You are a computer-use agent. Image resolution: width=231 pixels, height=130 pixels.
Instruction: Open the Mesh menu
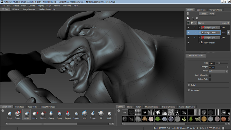[24, 5]
